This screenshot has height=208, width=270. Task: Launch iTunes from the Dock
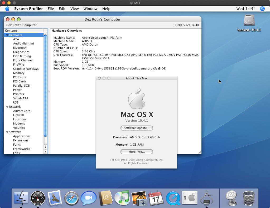(122, 198)
